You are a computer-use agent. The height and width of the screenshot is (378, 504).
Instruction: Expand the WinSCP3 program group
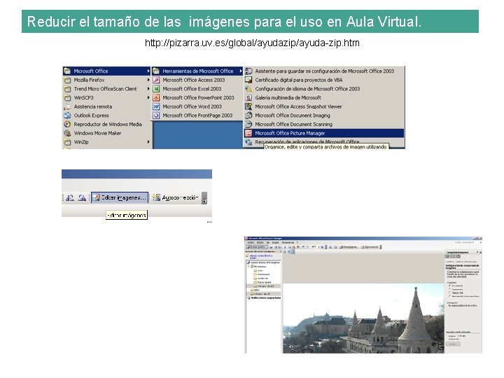106,98
